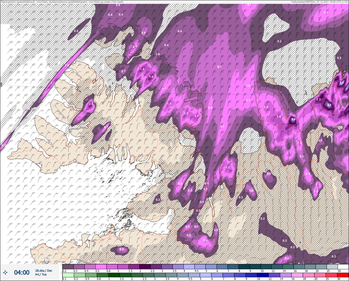Pick the 0.1 pale green swatch in the rain scale

tap(68, 275)
